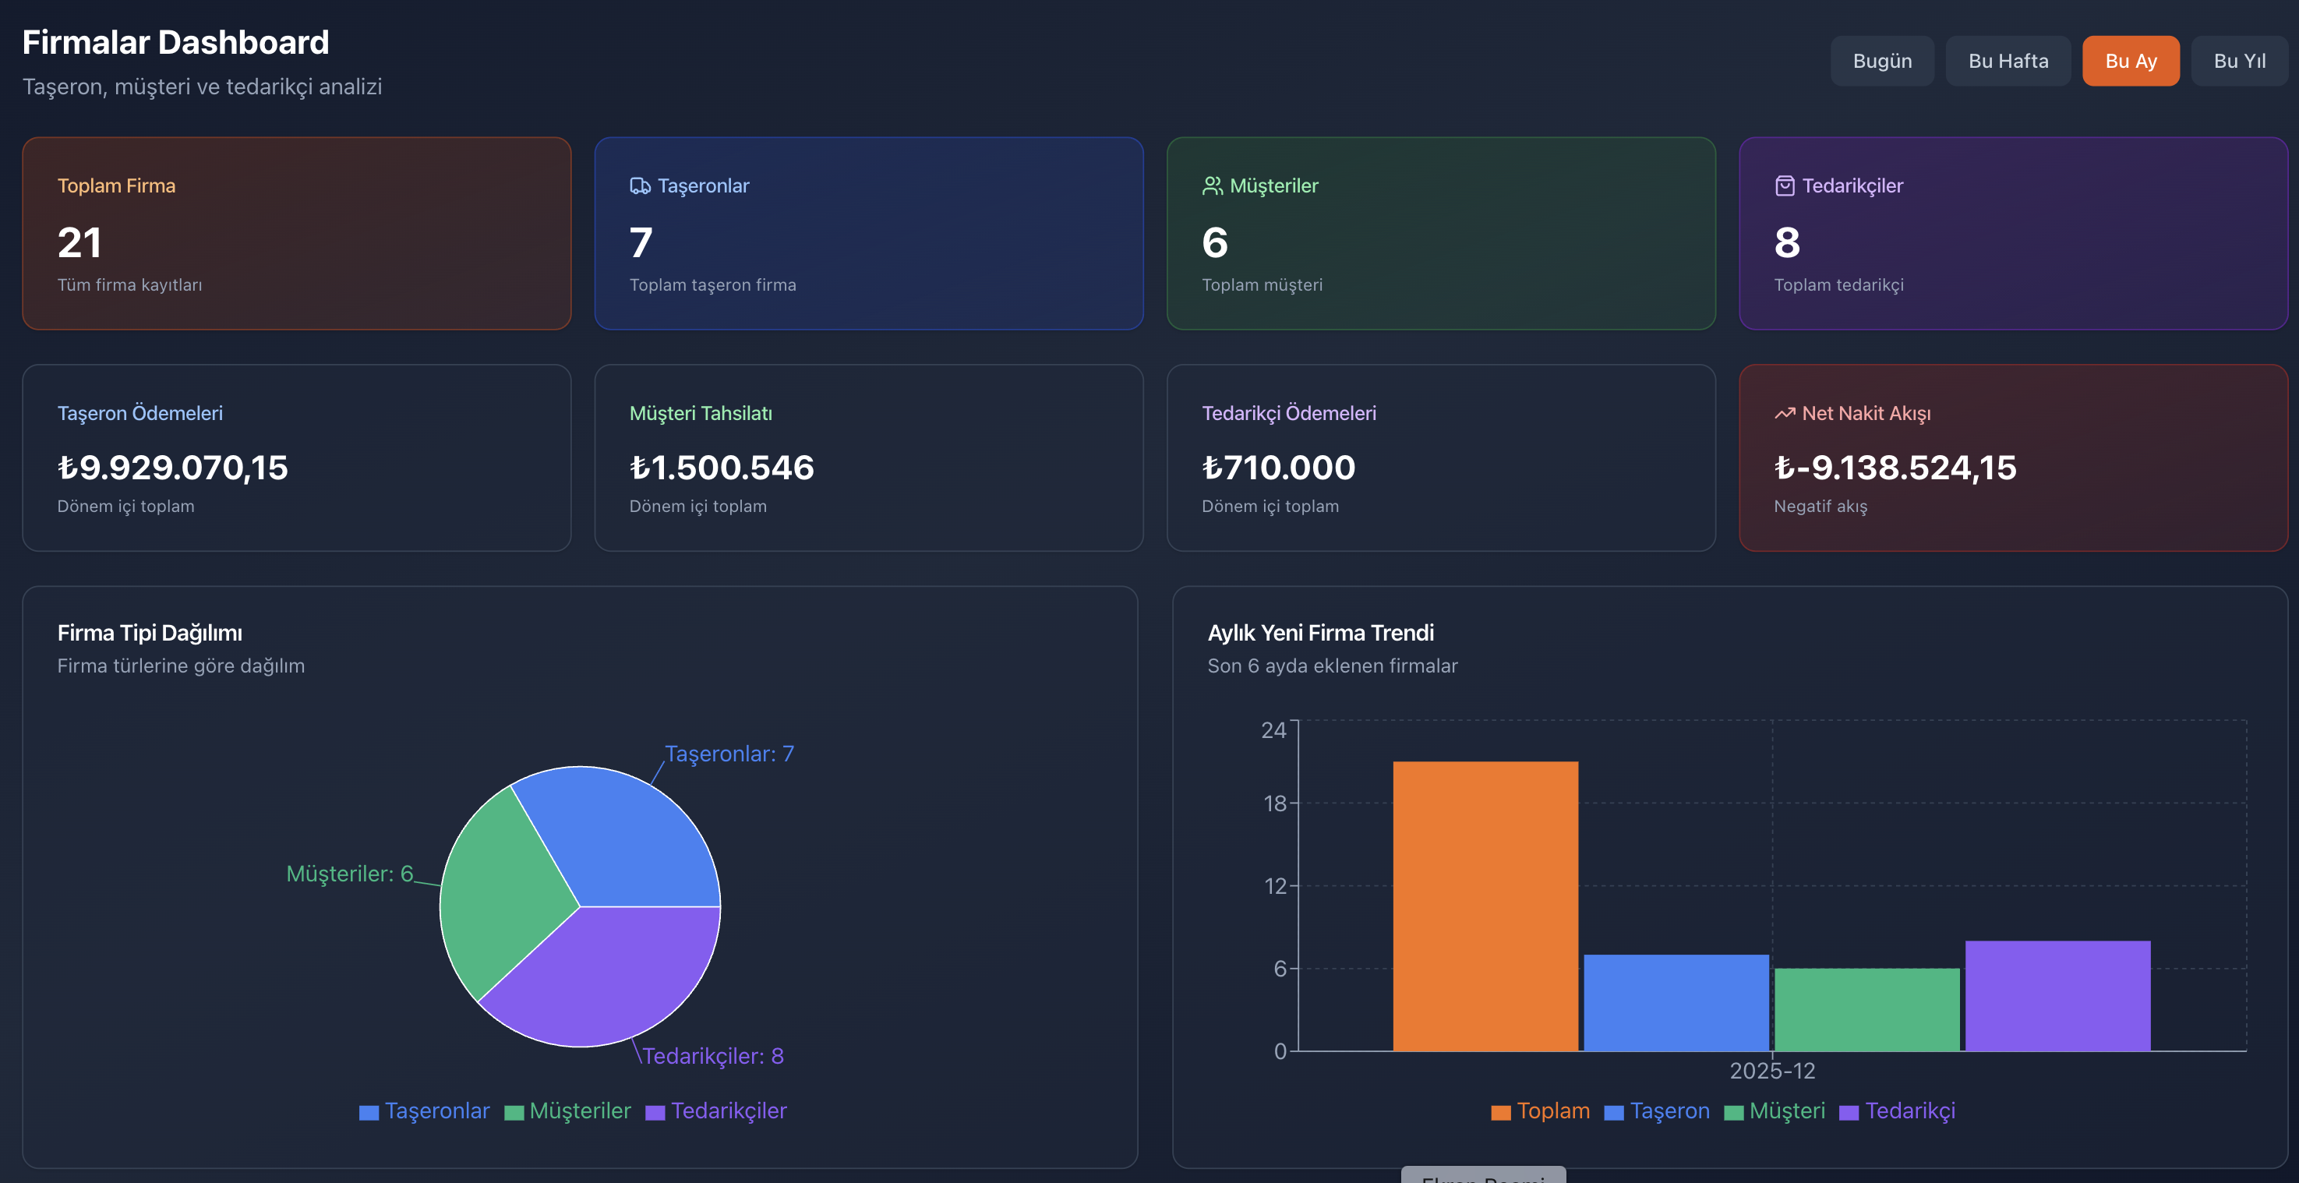2299x1183 pixels.
Task: Click the truck icon beside Taşeronlar
Action: click(x=640, y=185)
